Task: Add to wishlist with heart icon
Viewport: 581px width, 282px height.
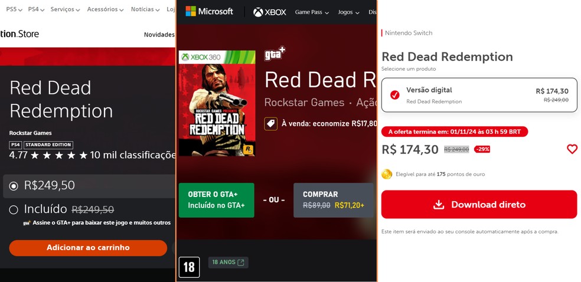Action: (x=572, y=149)
